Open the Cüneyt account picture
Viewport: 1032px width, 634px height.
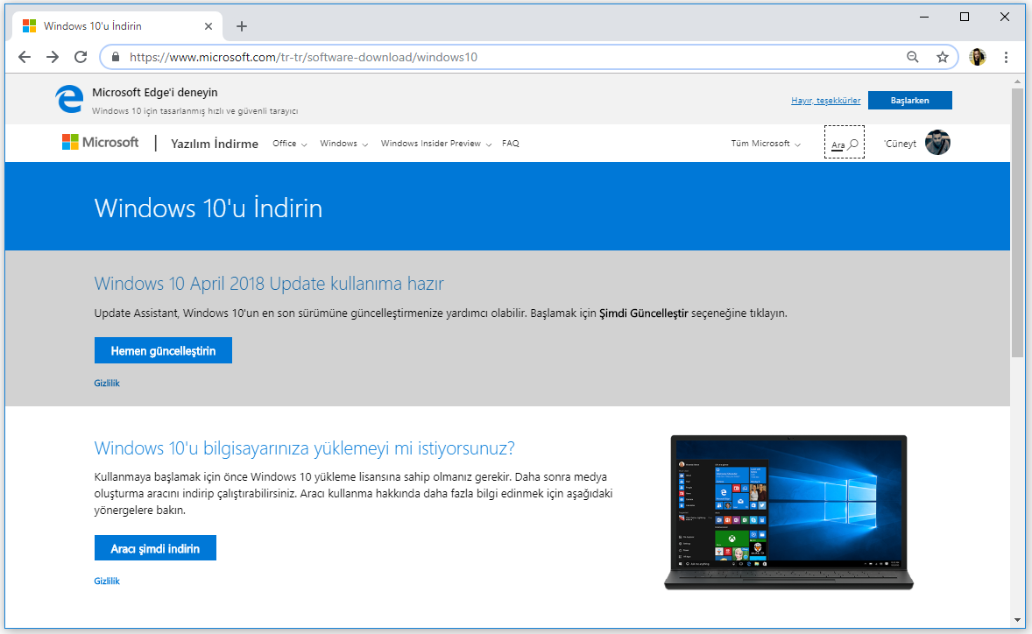point(937,143)
